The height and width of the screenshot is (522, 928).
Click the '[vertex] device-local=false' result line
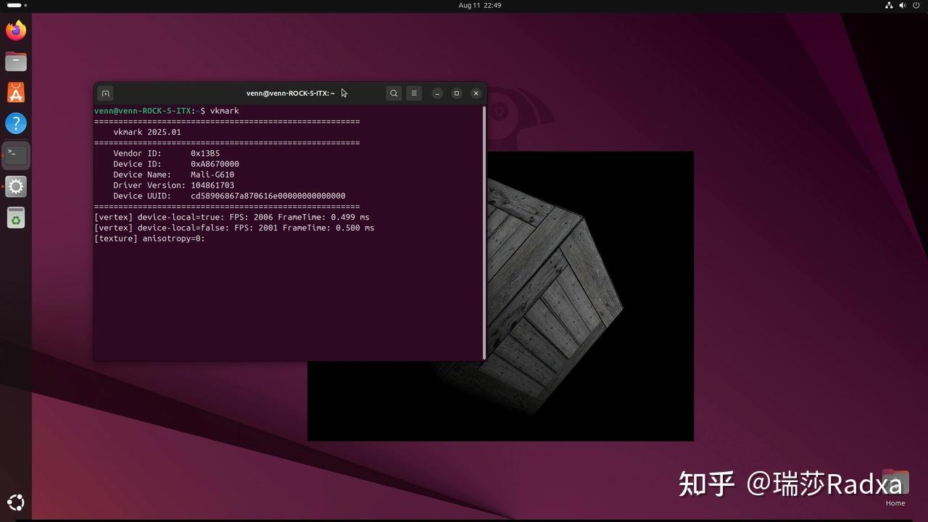click(234, 228)
